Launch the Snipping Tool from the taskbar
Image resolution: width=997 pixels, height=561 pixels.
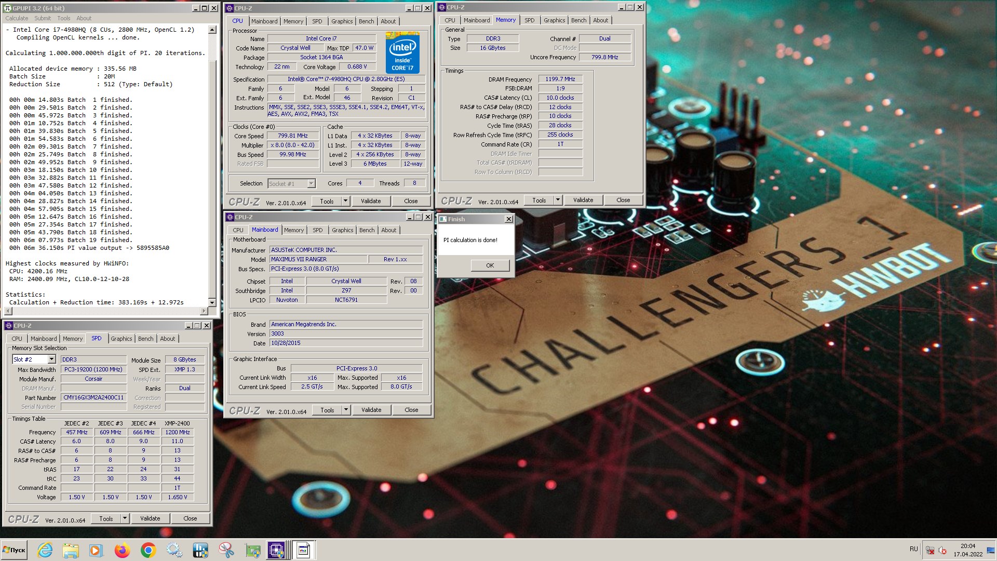pyautogui.click(x=226, y=550)
